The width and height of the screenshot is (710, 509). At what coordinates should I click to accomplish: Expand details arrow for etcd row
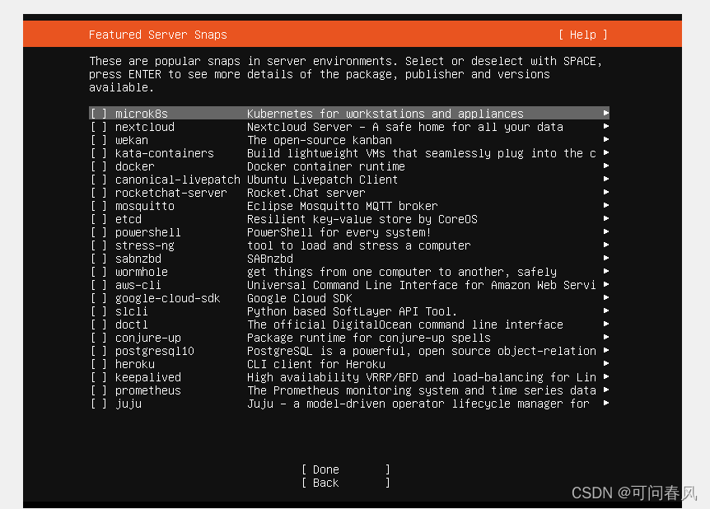pyautogui.click(x=606, y=217)
